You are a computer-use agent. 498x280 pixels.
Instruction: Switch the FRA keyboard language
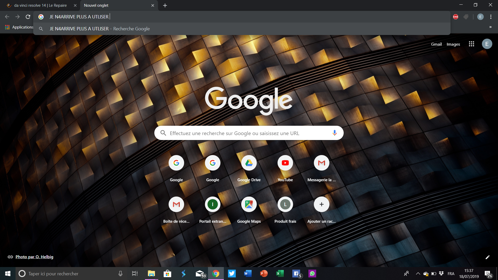[x=451, y=274]
